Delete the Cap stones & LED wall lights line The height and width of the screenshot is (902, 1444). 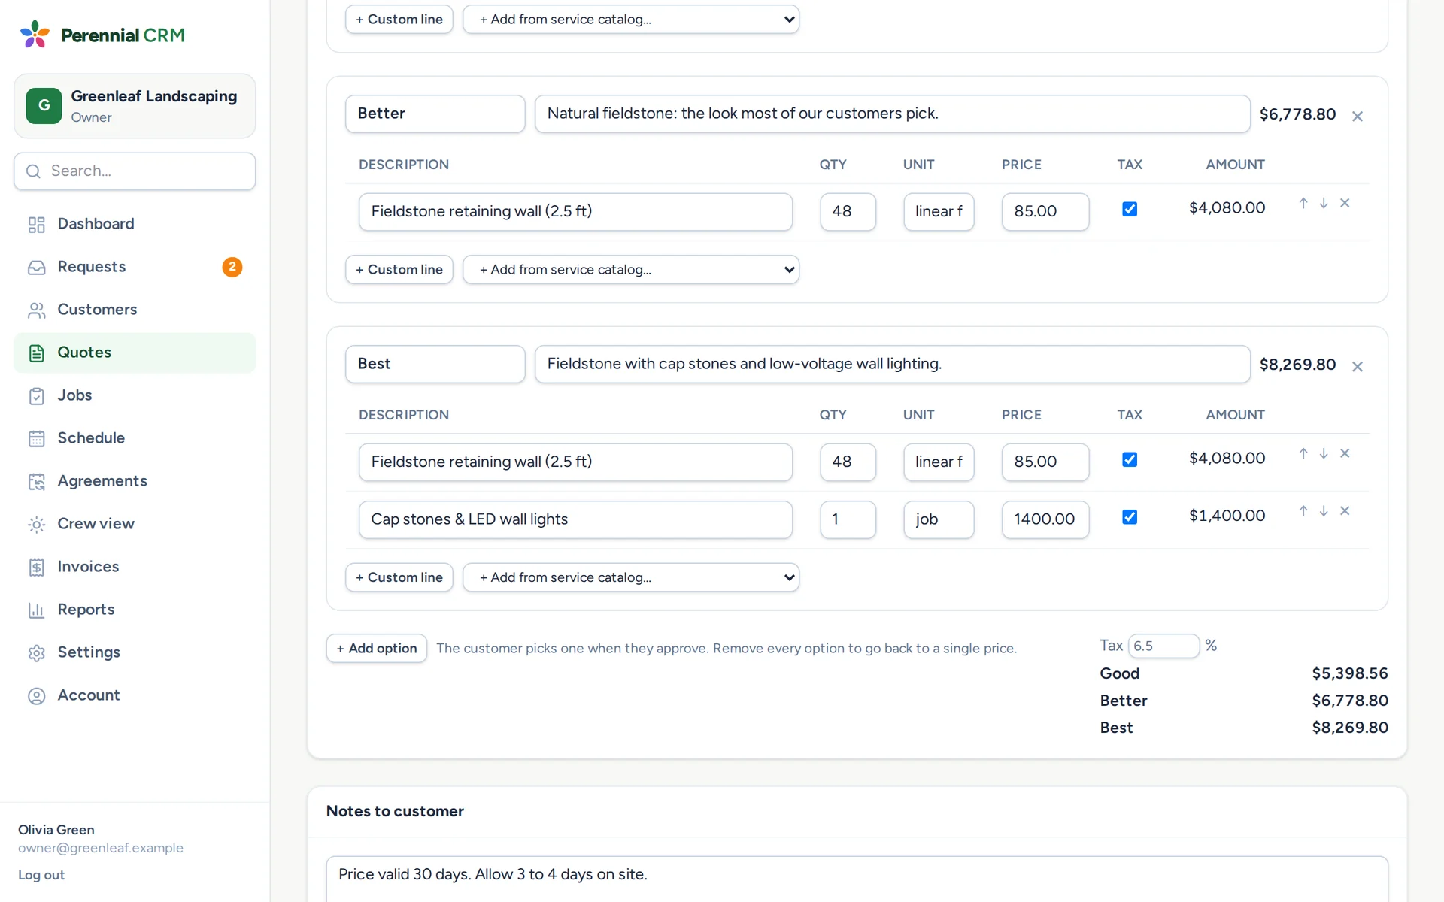(1345, 511)
